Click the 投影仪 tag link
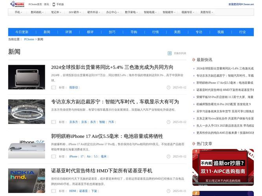Viewport: 262px width, 196px height. coord(73,87)
